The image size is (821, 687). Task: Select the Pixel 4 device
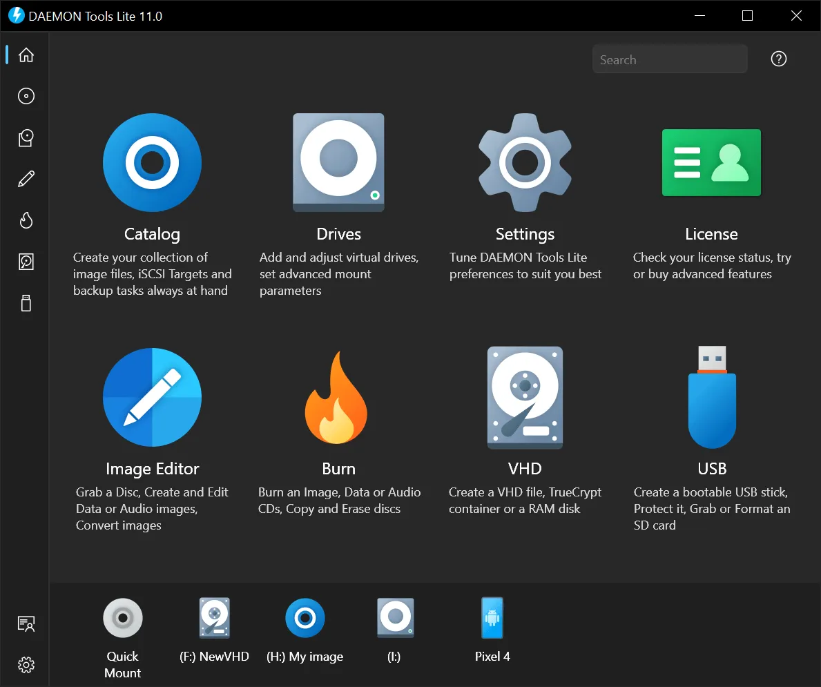[x=492, y=617]
